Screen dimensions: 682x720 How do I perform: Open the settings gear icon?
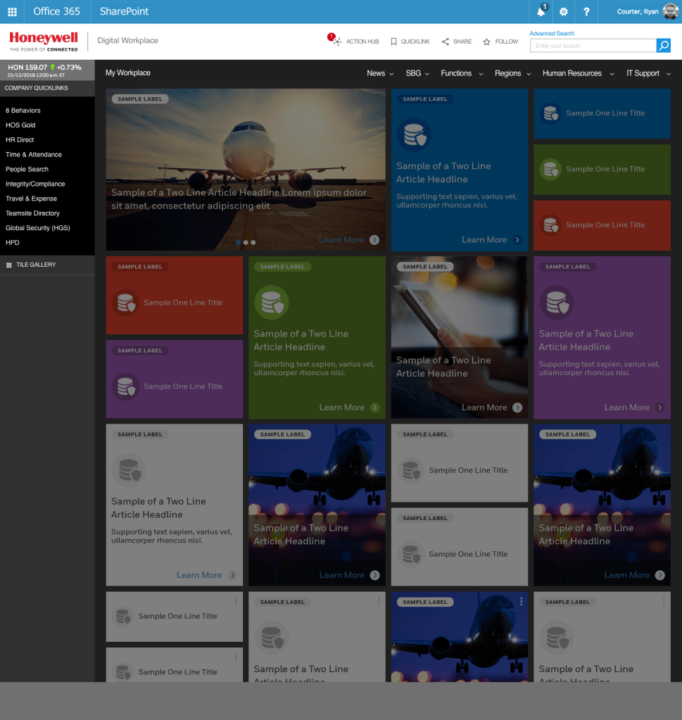tap(564, 12)
